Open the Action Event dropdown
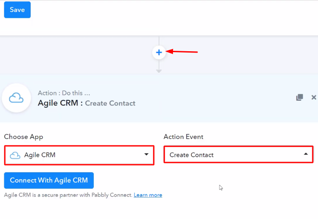 coord(238,155)
